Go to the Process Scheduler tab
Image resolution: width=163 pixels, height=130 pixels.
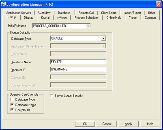point(87,17)
